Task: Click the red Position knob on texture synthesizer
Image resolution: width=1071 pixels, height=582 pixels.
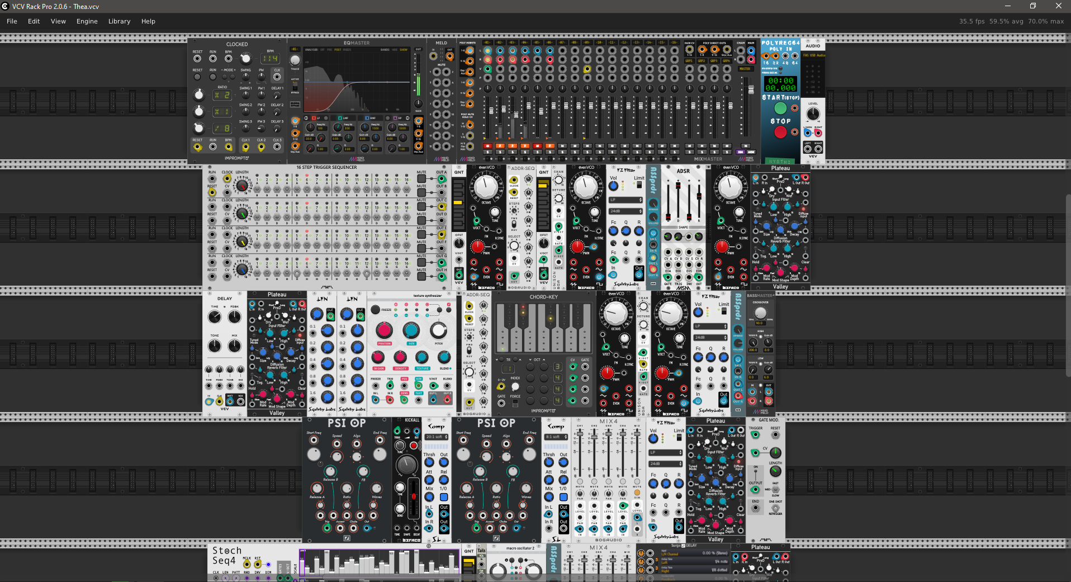Action: tap(384, 330)
